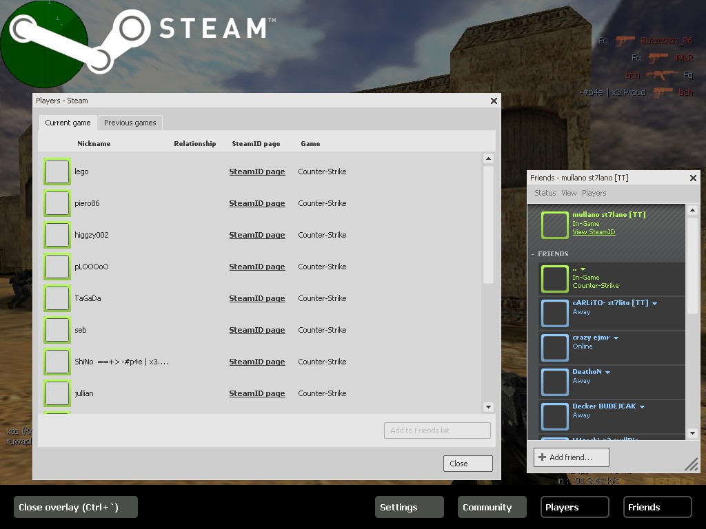Click Add to Friends list button

point(437,431)
